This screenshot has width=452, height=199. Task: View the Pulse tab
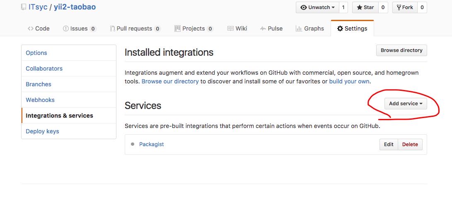click(x=271, y=28)
